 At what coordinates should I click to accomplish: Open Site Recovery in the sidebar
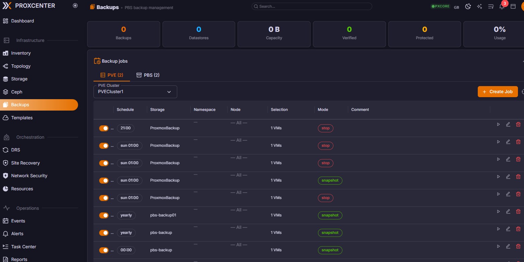25,163
